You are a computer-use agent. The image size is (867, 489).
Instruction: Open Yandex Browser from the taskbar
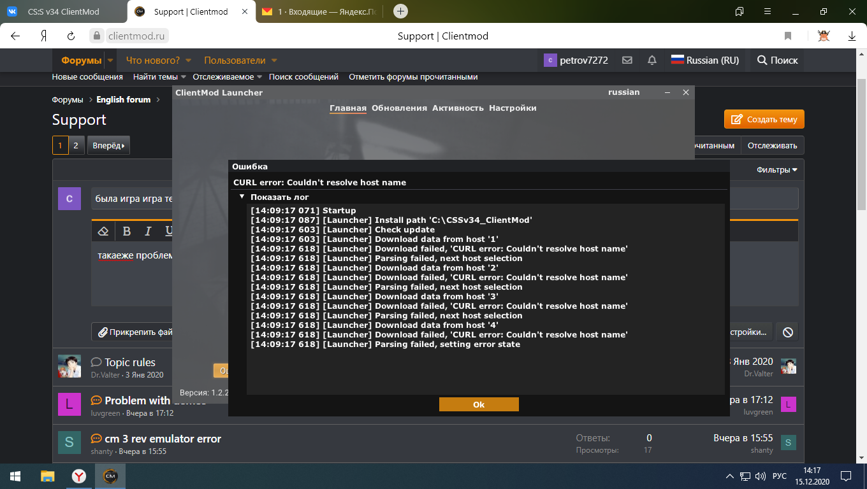tap(78, 476)
